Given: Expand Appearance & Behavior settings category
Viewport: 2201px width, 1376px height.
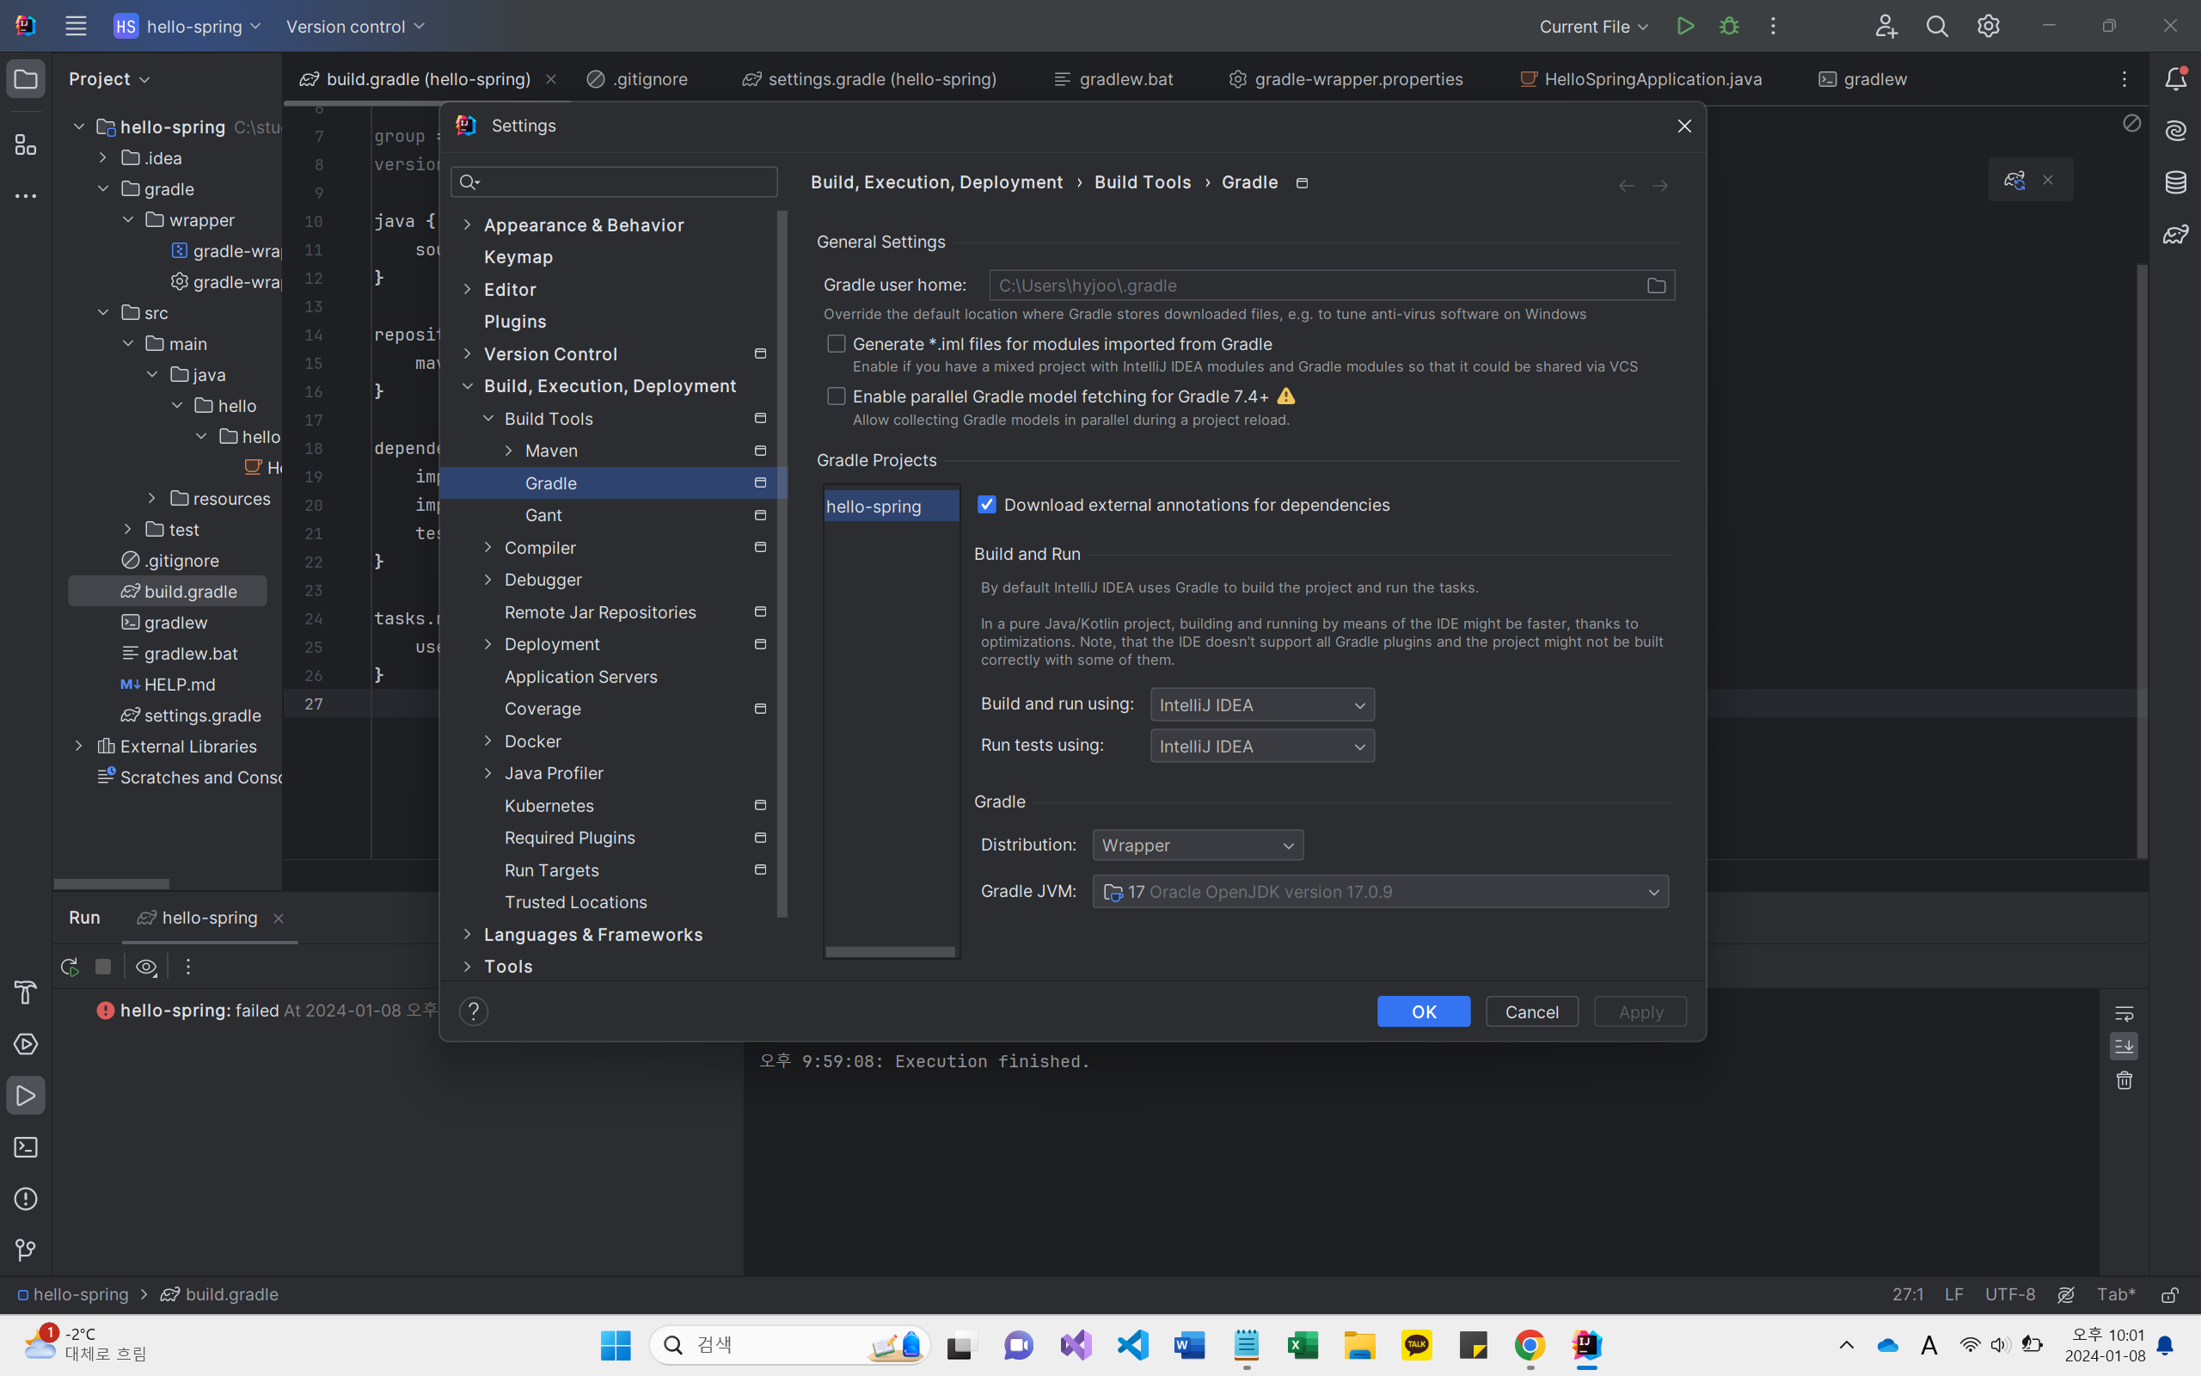Looking at the screenshot, I should click(x=468, y=224).
